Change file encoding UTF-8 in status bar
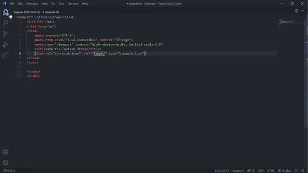Viewport: 308px width, 173px height. pyautogui.click(x=250, y=171)
